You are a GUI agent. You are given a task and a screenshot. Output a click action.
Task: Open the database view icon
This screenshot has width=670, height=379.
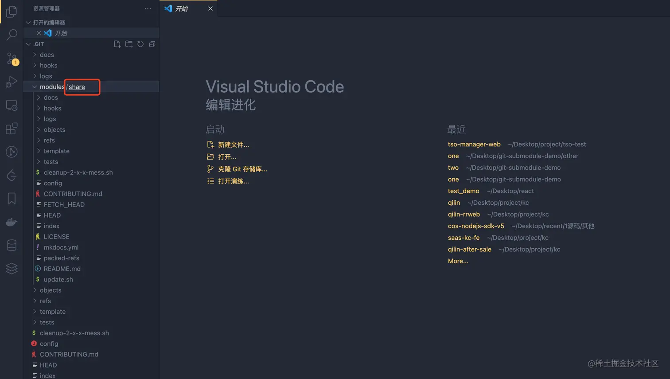click(12, 245)
